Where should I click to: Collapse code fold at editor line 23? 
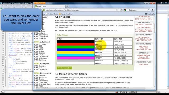[6, 59]
